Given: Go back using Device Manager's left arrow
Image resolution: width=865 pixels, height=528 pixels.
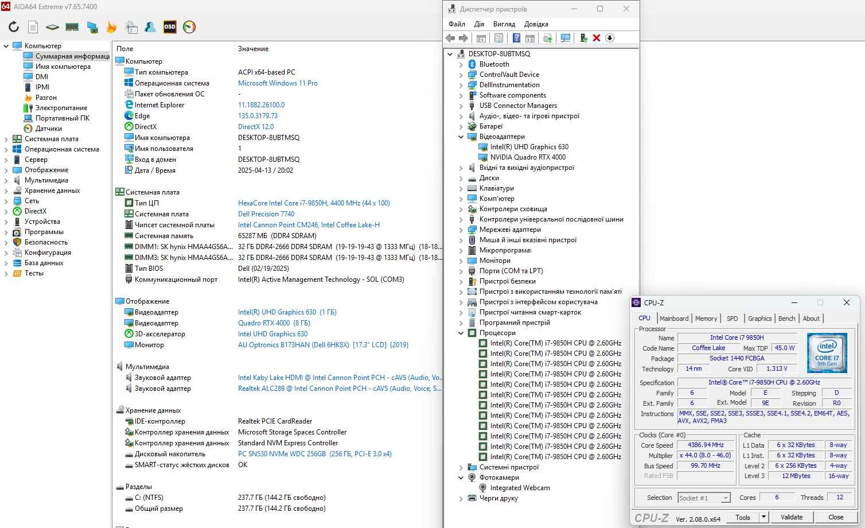Looking at the screenshot, I should [451, 38].
